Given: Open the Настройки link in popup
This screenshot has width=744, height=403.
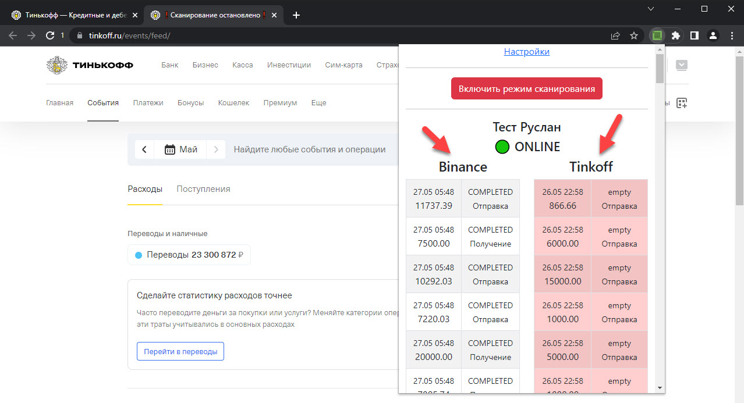Looking at the screenshot, I should coord(526,52).
